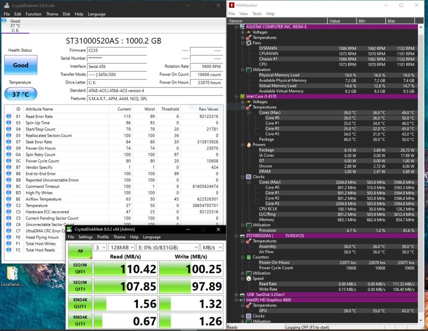Start all benchmarks with All button
The width and height of the screenshot is (428, 331).
[x=80, y=251]
